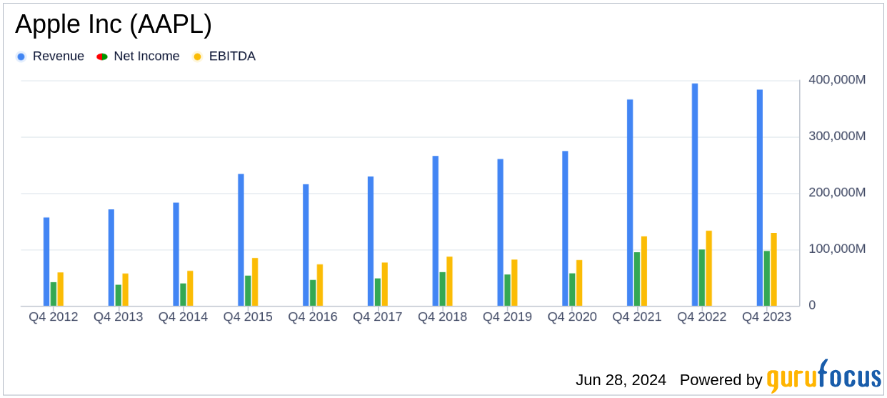The height and width of the screenshot is (398, 887).
Task: Select the Q4 2013 blue Revenue bar
Action: (x=111, y=257)
